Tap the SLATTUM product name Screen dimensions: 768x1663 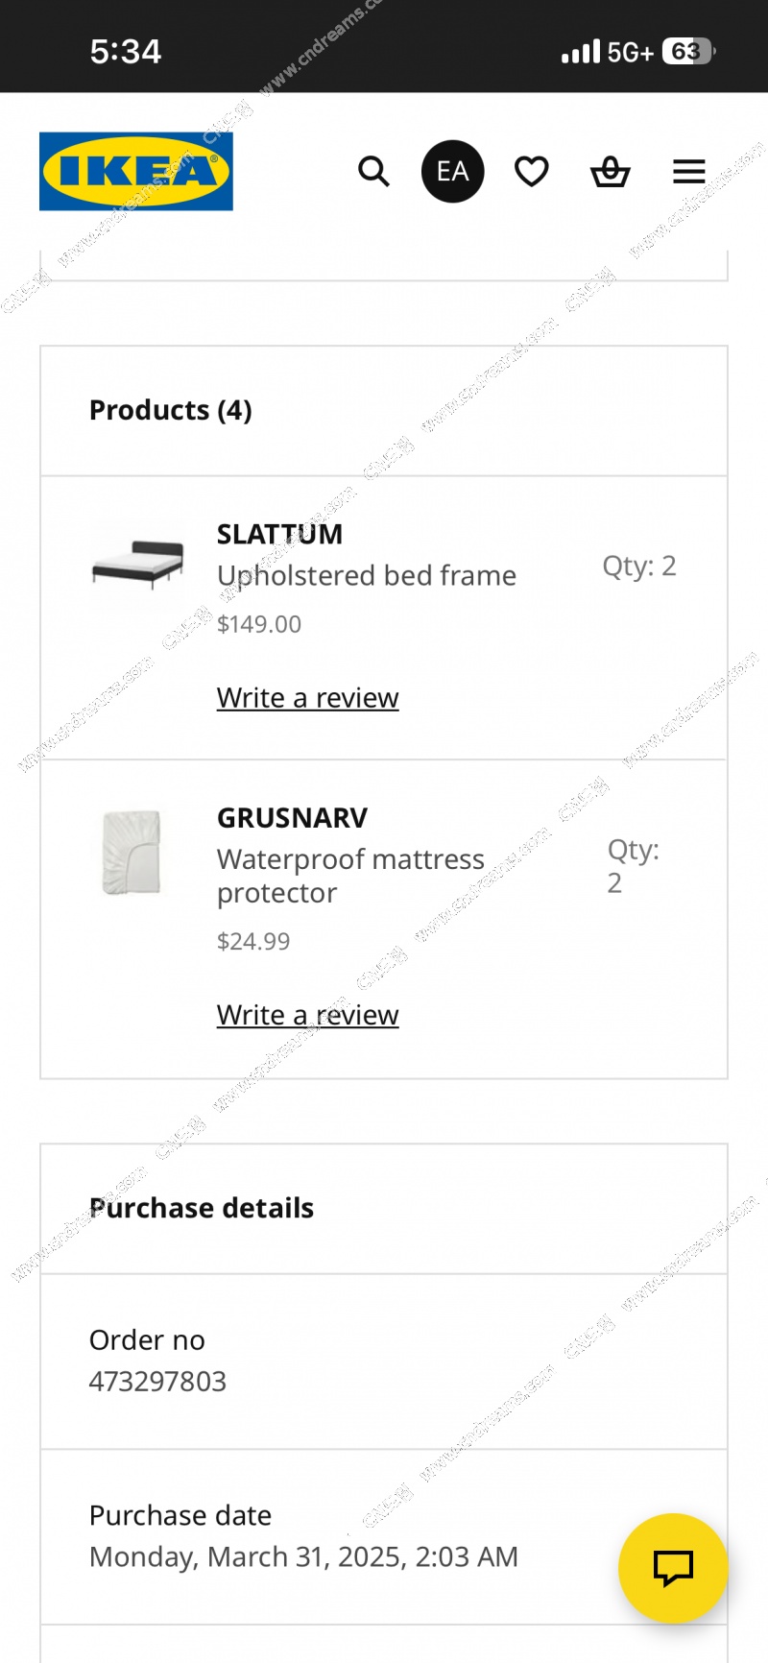point(279,534)
